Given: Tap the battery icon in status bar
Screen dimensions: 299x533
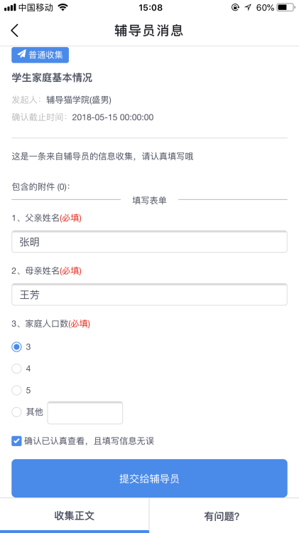Looking at the screenshot, I should click(x=286, y=8).
